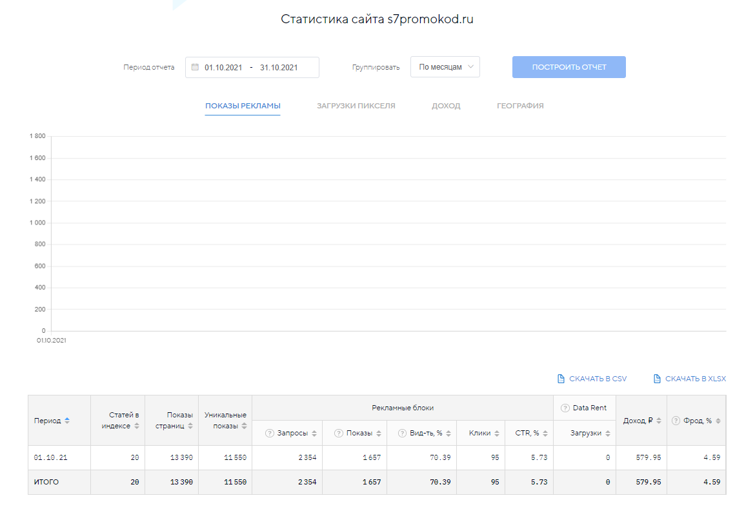This screenshot has height=509, width=755.
Task: Click the calendar icon in the report period field
Action: pos(195,67)
